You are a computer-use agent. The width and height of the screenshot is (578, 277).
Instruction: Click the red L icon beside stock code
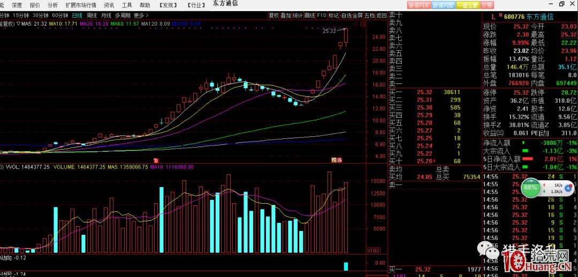point(493,17)
